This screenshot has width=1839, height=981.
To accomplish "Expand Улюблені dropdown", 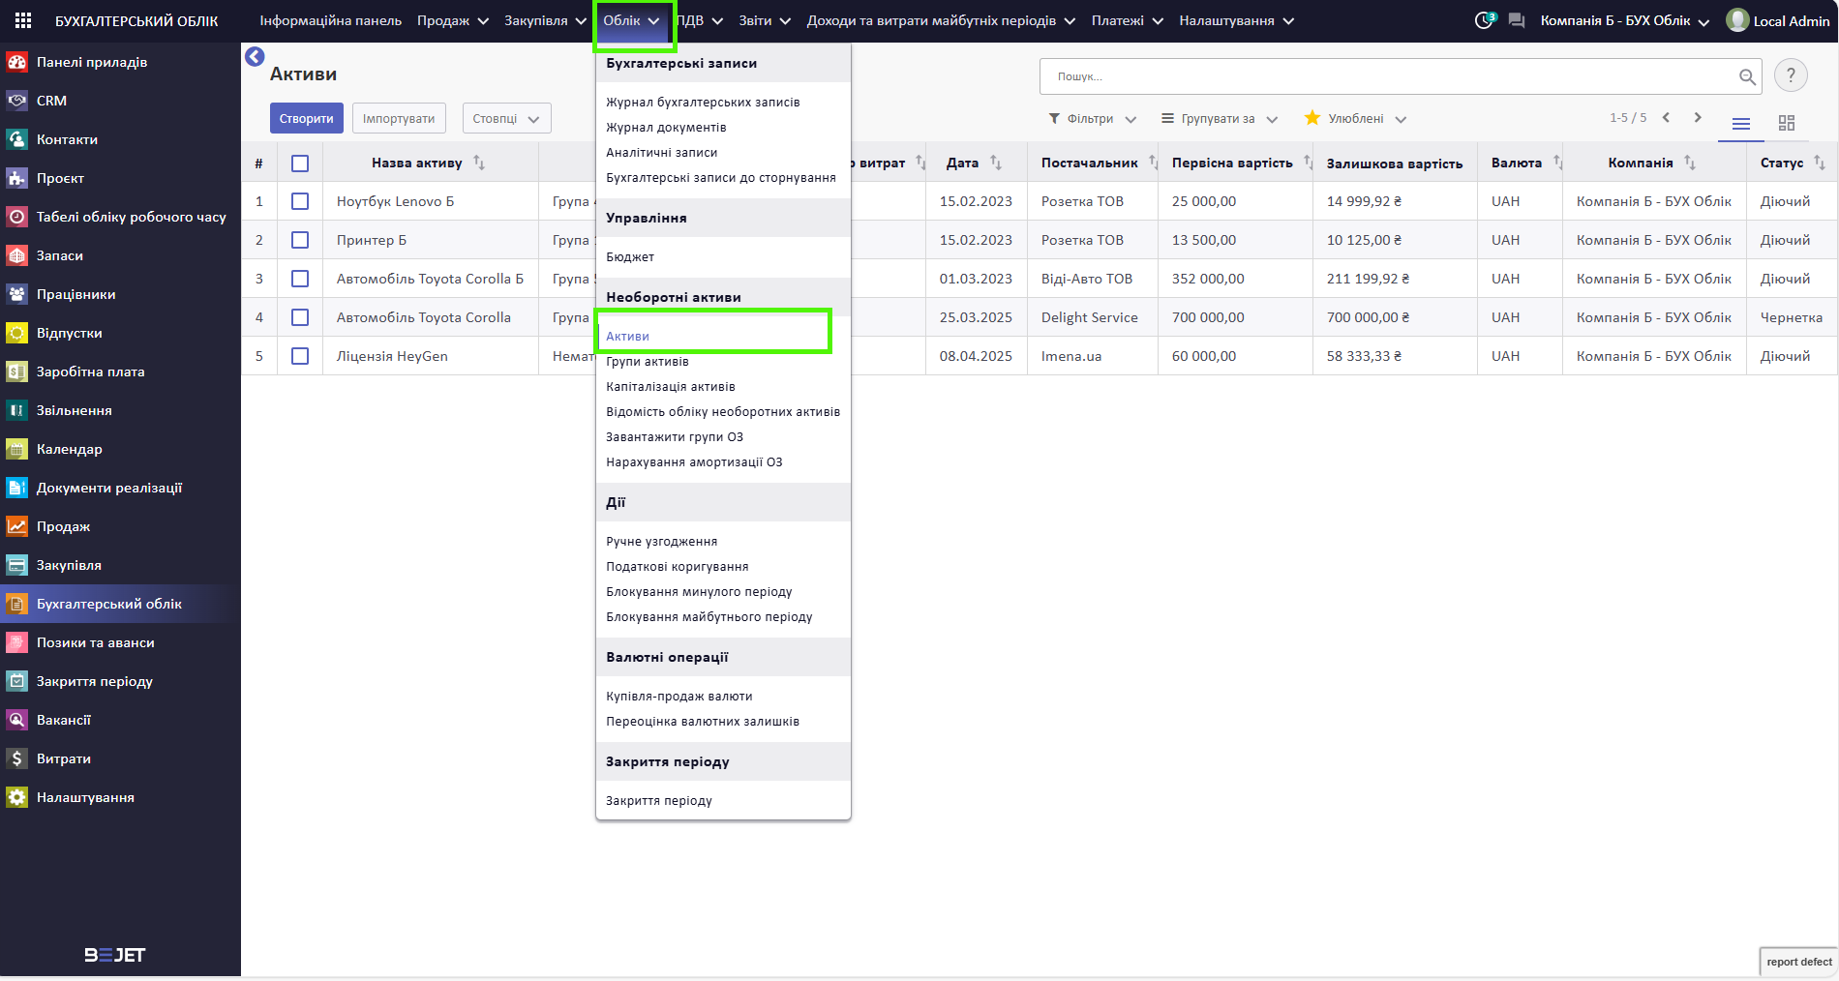I will (1356, 119).
